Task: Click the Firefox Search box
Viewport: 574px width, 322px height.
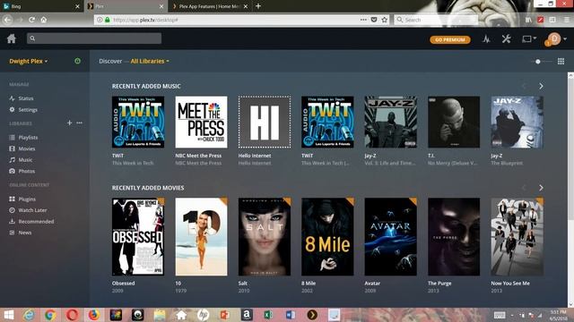Action: click(x=436, y=20)
